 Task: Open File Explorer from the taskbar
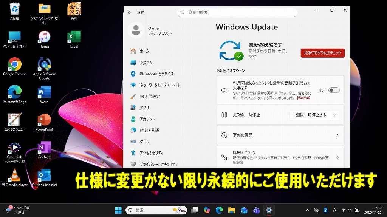point(232,210)
